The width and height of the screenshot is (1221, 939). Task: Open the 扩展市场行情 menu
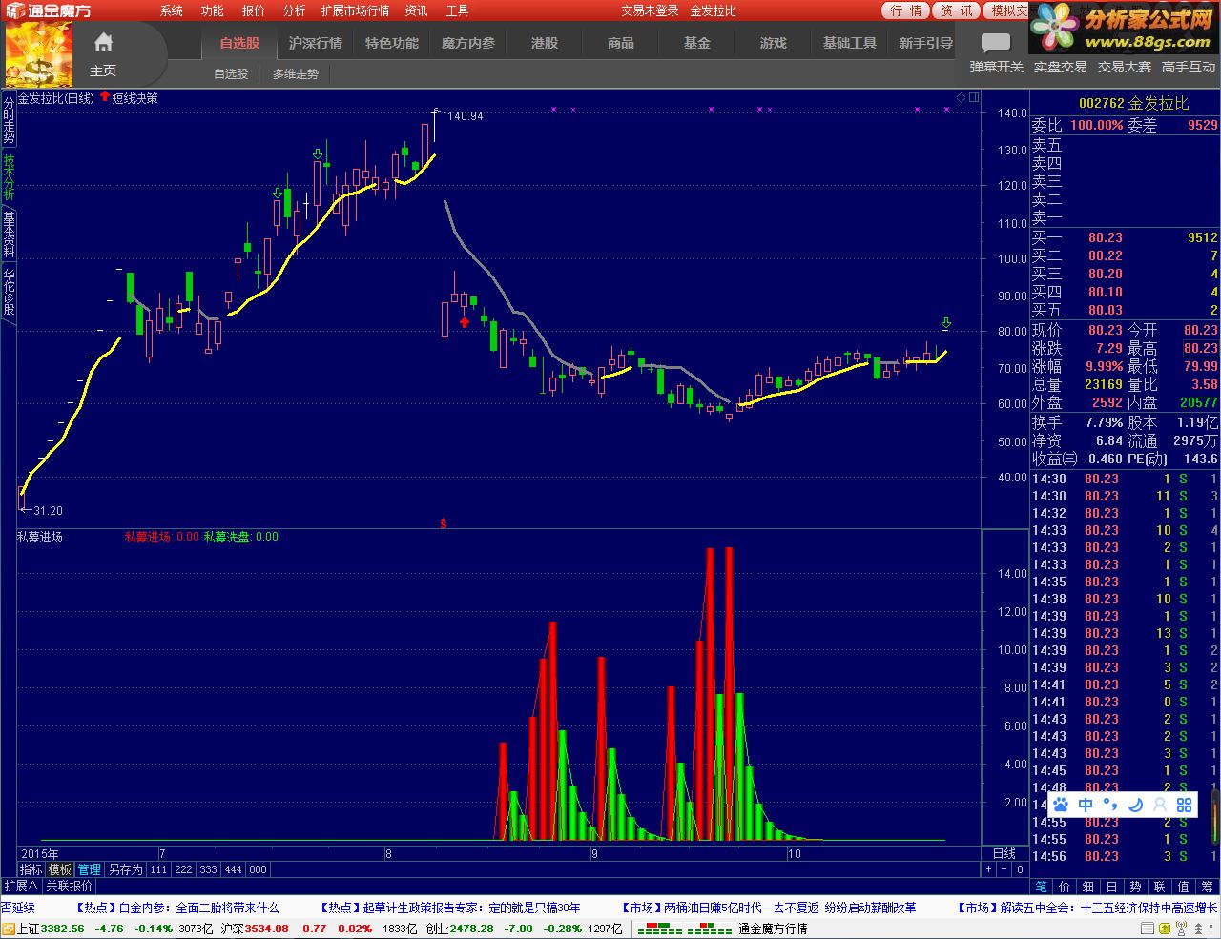(355, 10)
